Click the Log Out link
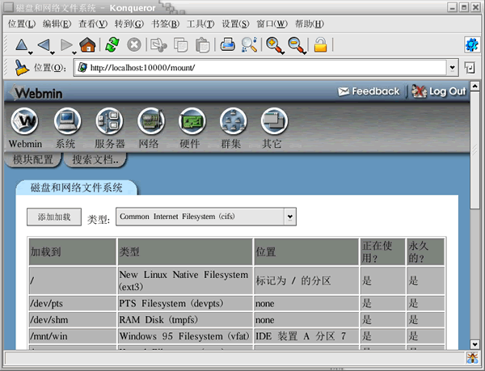This screenshot has width=485, height=371. [439, 91]
